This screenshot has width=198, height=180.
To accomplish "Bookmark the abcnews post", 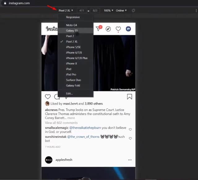I will pyautogui.click(x=130, y=97).
